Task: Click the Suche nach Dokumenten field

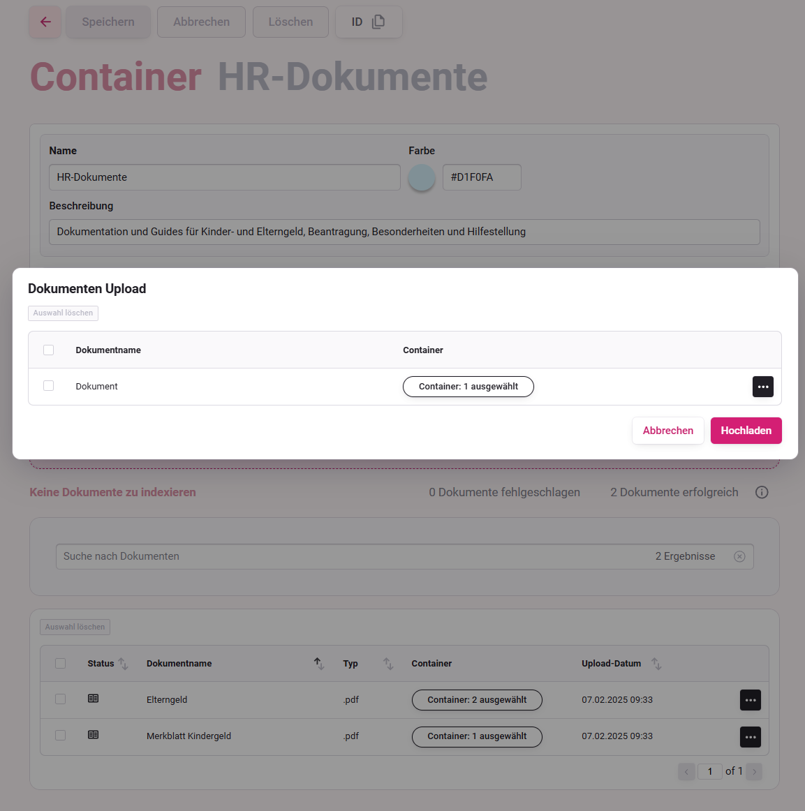Action: pyautogui.click(x=349, y=556)
